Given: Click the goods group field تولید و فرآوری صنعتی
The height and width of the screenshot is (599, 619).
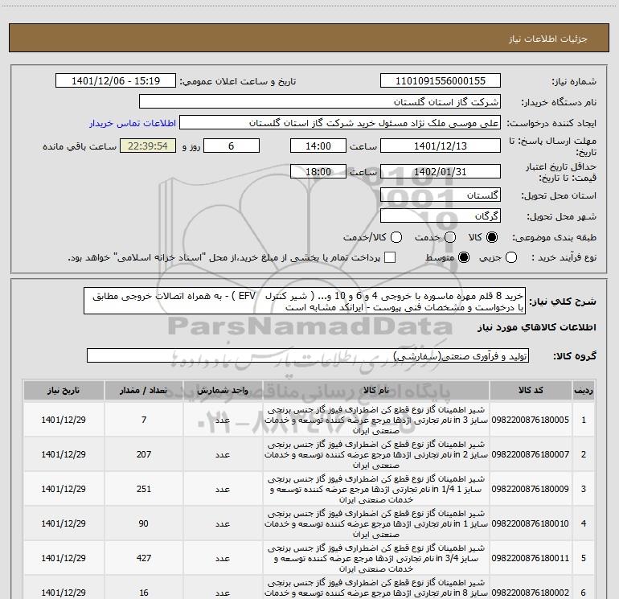Looking at the screenshot, I should [x=308, y=355].
